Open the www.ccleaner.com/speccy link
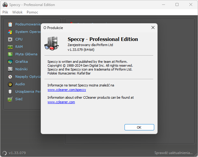 tap(67, 90)
